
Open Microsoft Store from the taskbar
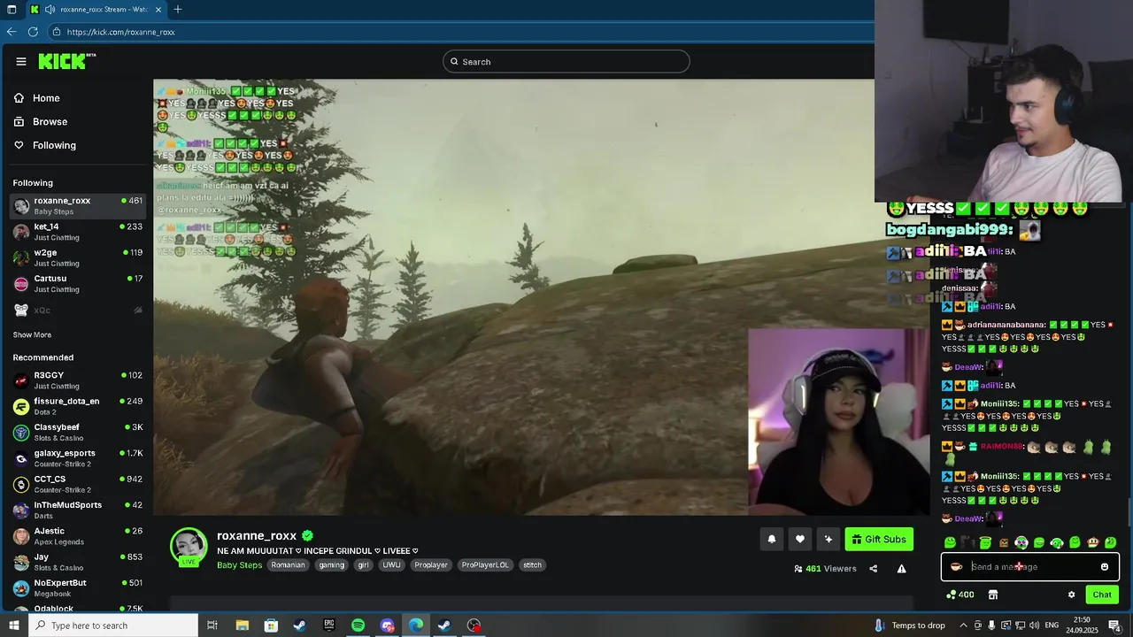(271, 625)
